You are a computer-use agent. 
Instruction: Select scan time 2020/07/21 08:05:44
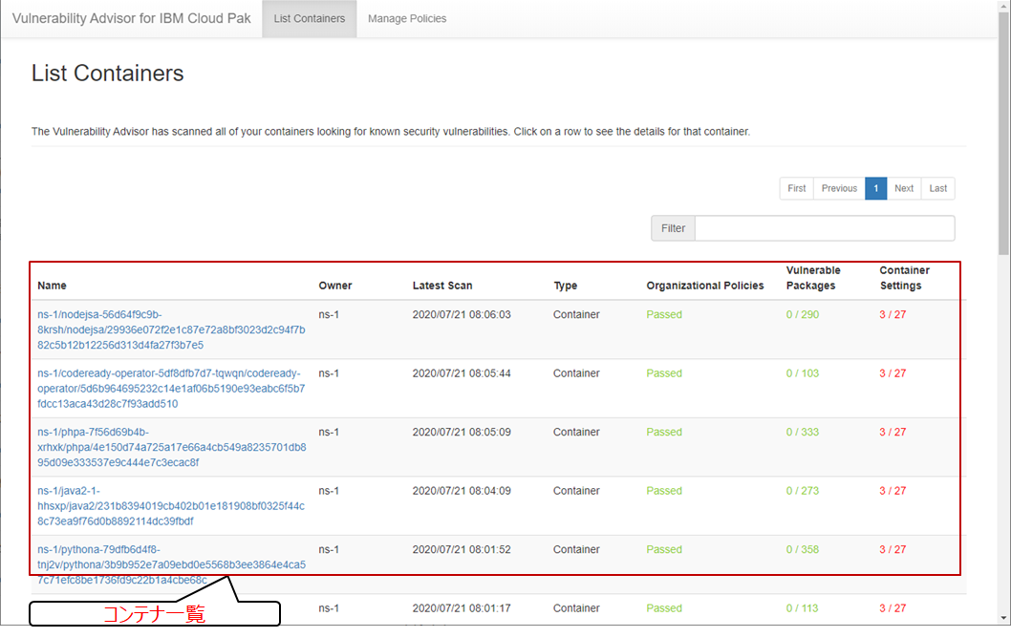(462, 373)
